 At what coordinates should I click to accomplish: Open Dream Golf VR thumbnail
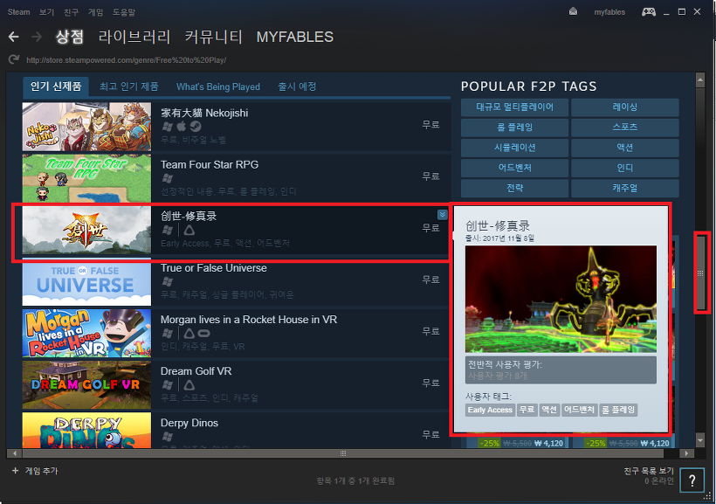tap(86, 384)
